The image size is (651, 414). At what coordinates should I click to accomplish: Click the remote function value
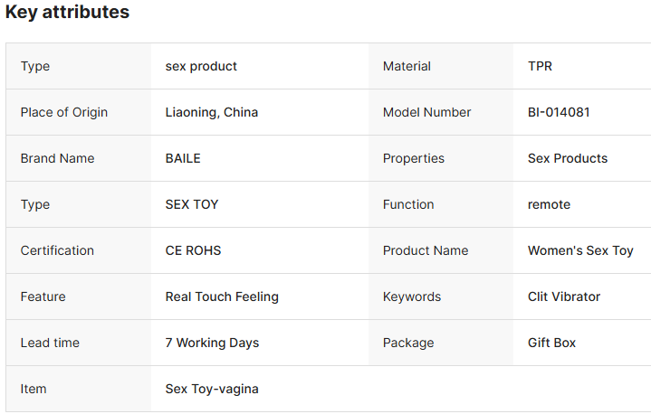[549, 204]
